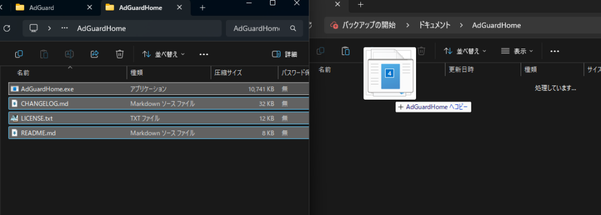
Task: Sort by 名前 column in right window
Action: pos(325,70)
